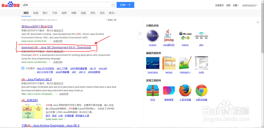Open jdk_百度百科 result
Screen dimensions: 264x128
coord(30,100)
